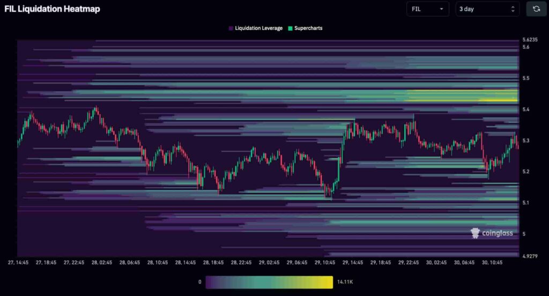This screenshot has height=296, width=549.
Task: Click the 5.6235 top price label
Action: pos(530,40)
